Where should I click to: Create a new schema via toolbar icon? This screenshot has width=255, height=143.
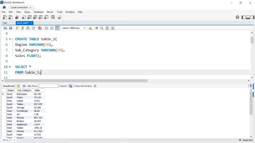[x=24, y=17]
